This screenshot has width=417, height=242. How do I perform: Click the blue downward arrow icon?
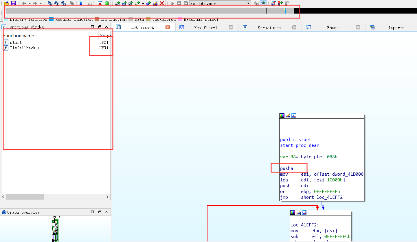(81, 3)
